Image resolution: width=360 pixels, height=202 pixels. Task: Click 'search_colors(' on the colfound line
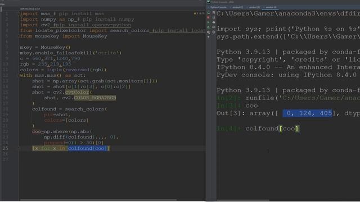tap(86, 109)
